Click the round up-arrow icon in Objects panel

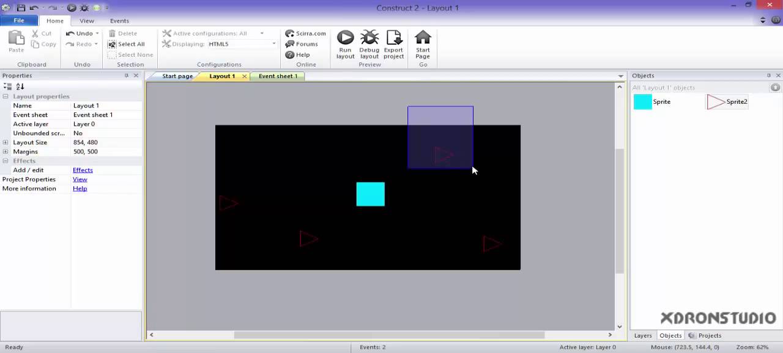775,87
